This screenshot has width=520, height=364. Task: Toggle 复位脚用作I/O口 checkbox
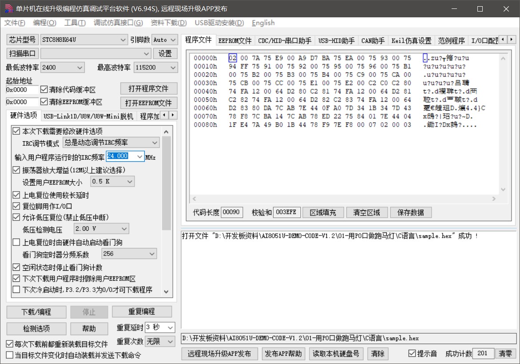pos(16,206)
